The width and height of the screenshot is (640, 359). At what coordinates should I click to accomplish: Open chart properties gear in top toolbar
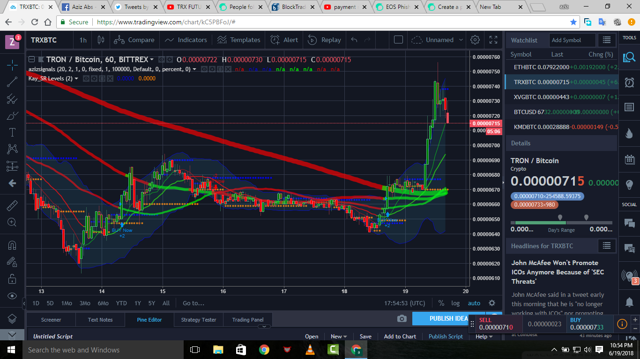coord(475,40)
